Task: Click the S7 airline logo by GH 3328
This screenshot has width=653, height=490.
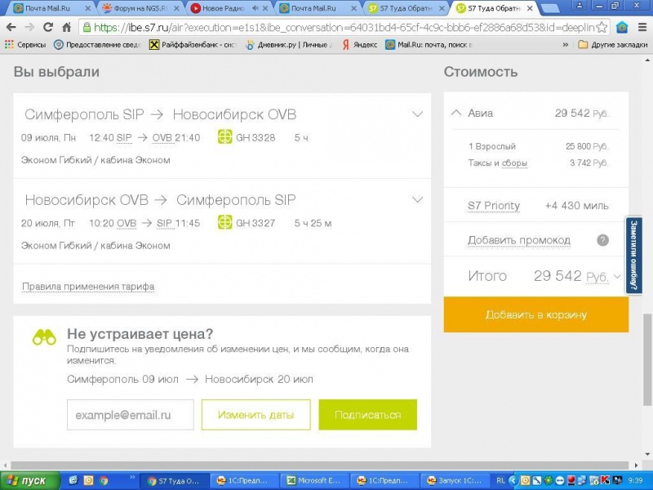Action: point(225,137)
